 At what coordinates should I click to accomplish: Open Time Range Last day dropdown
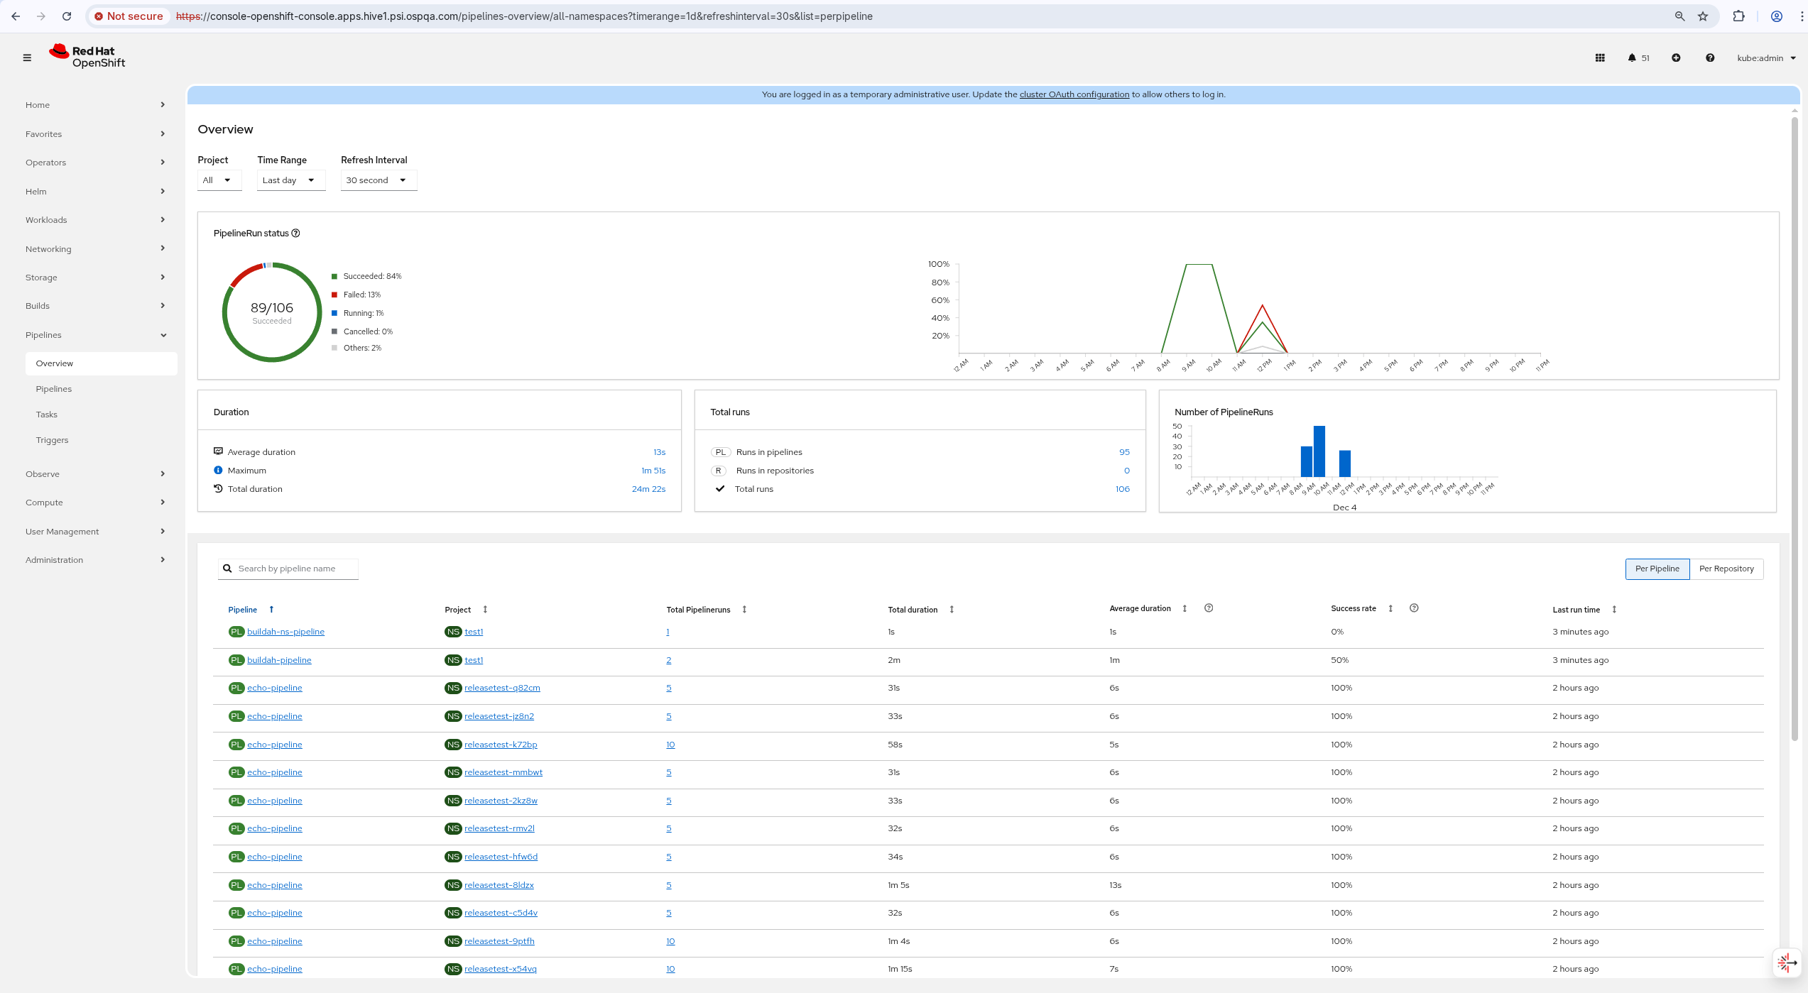click(290, 180)
